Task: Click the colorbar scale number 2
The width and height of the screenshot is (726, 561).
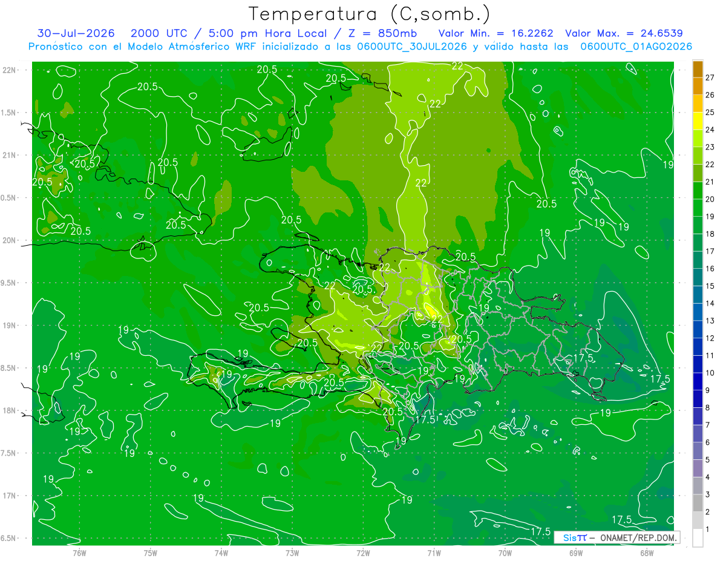Action: click(x=707, y=512)
